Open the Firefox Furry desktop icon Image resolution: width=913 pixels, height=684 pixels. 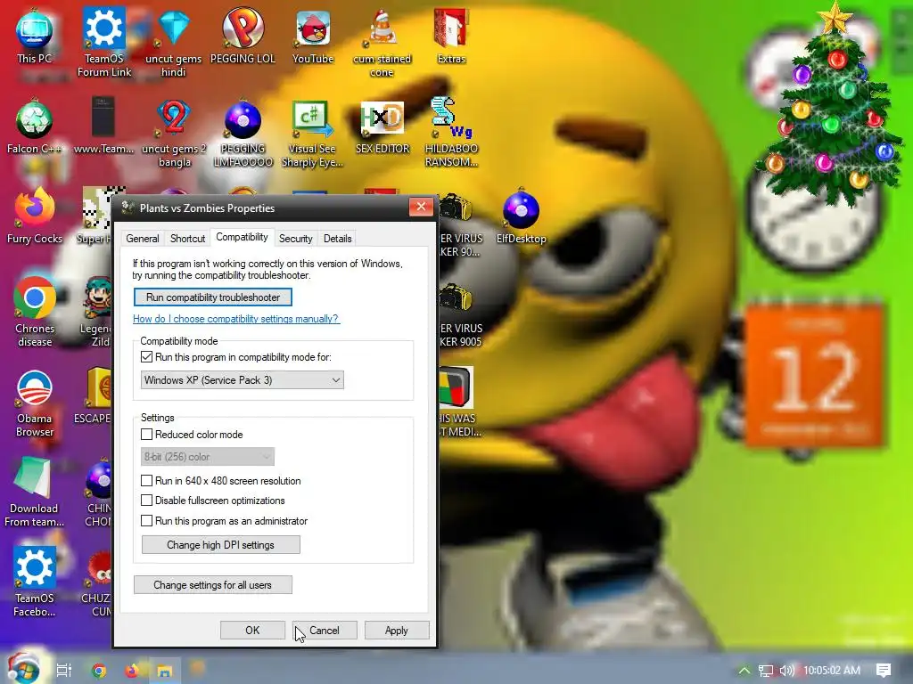[35, 216]
